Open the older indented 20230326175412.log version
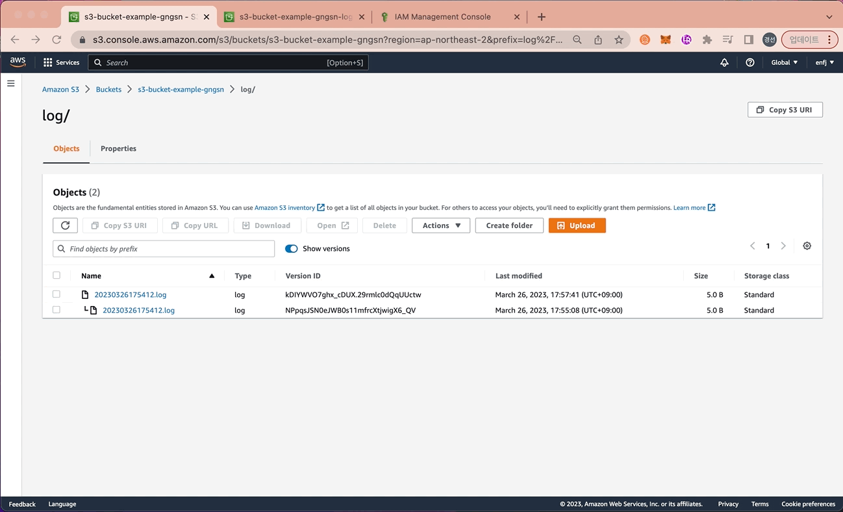The image size is (843, 512). (138, 311)
